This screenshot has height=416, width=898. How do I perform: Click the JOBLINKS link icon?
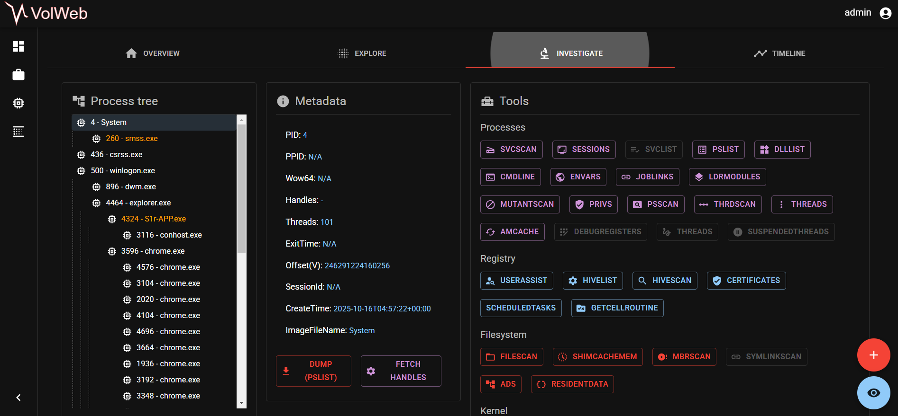pos(626,177)
